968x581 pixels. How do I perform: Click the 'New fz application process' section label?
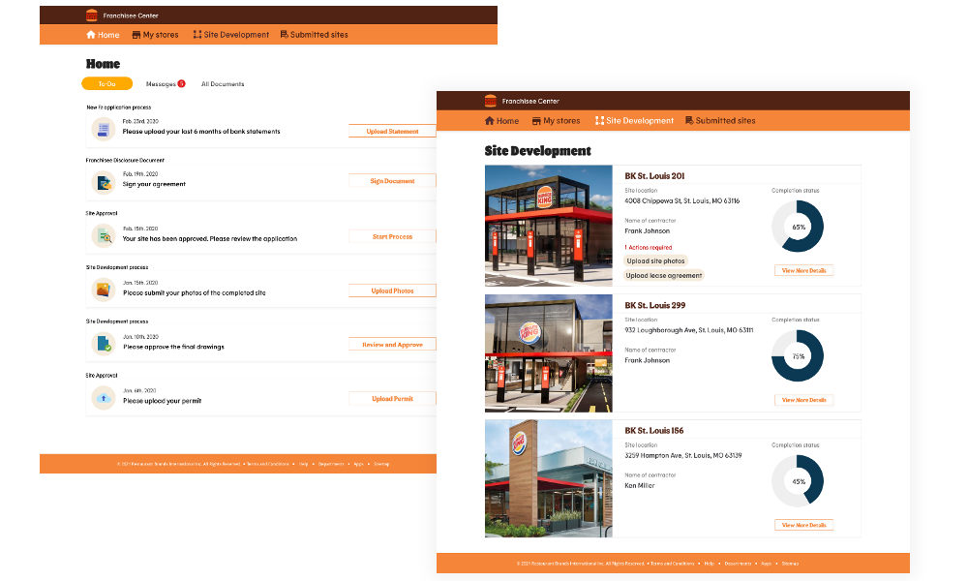click(118, 107)
